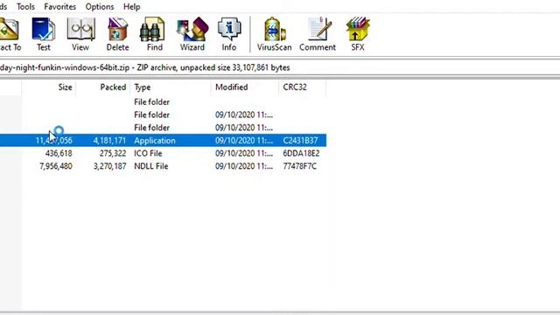Select the ICO File row
The width and height of the screenshot is (560, 315).
tap(164, 153)
